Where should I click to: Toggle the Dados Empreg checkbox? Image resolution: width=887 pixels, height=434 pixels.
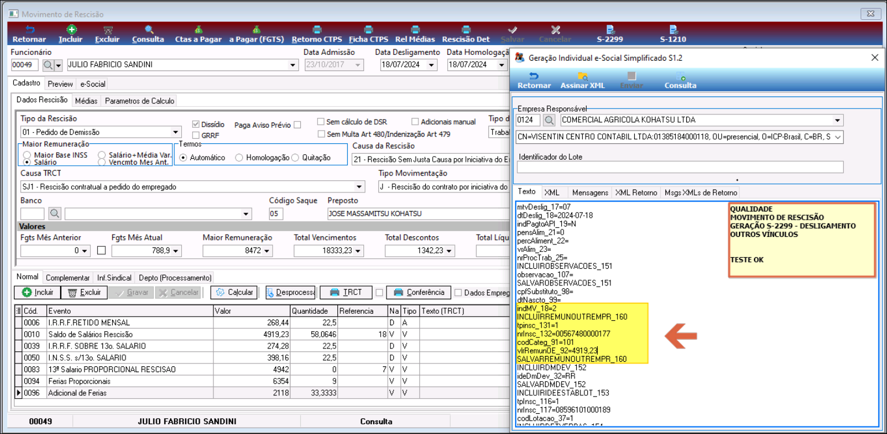[x=459, y=293]
